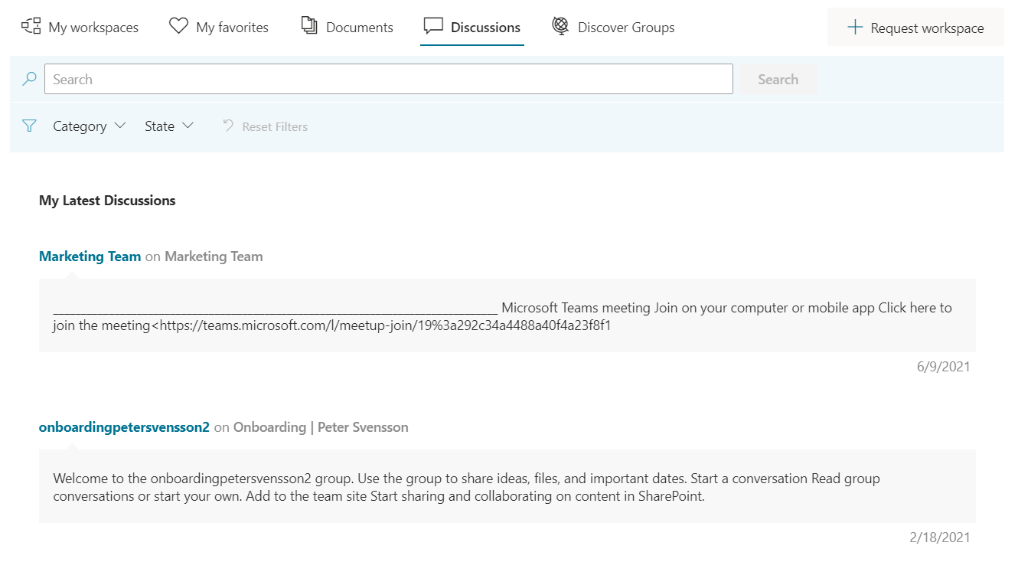Click the Request workspace button

pyautogui.click(x=915, y=28)
